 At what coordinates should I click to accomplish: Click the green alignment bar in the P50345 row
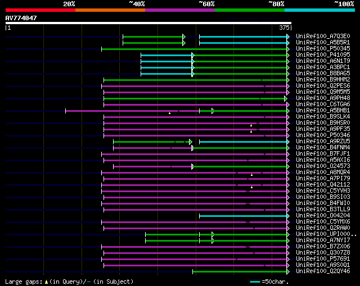click(194, 49)
